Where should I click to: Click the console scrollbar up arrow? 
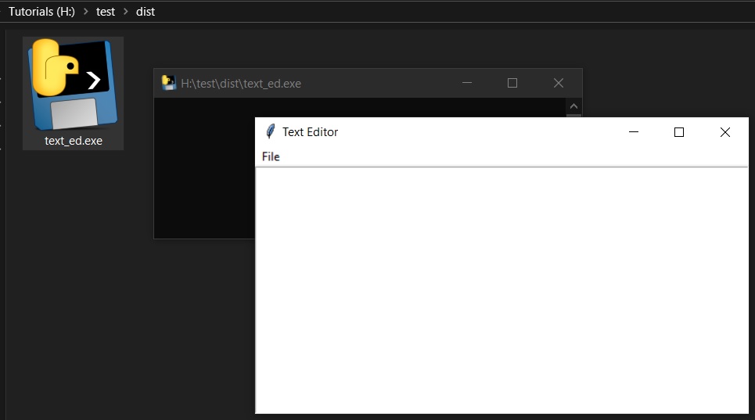coord(573,106)
